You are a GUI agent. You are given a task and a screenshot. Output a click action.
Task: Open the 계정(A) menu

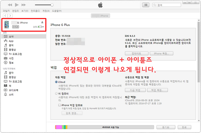(x=46, y=11)
